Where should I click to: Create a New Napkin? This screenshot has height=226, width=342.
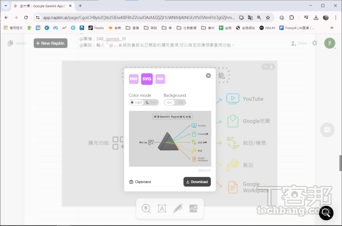coord(50,43)
